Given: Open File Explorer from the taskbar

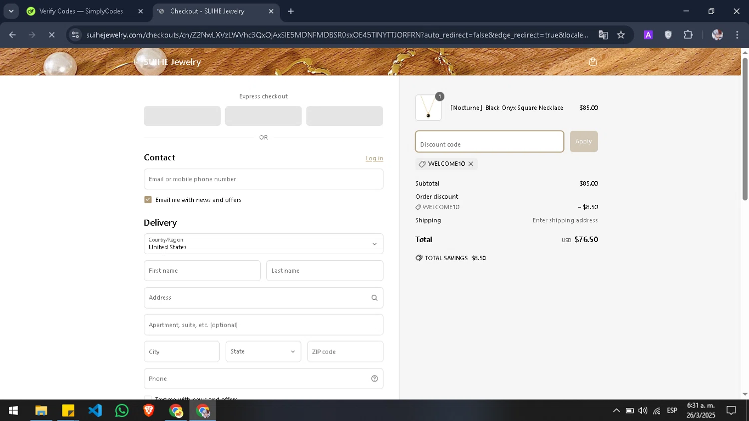Looking at the screenshot, I should tap(41, 411).
